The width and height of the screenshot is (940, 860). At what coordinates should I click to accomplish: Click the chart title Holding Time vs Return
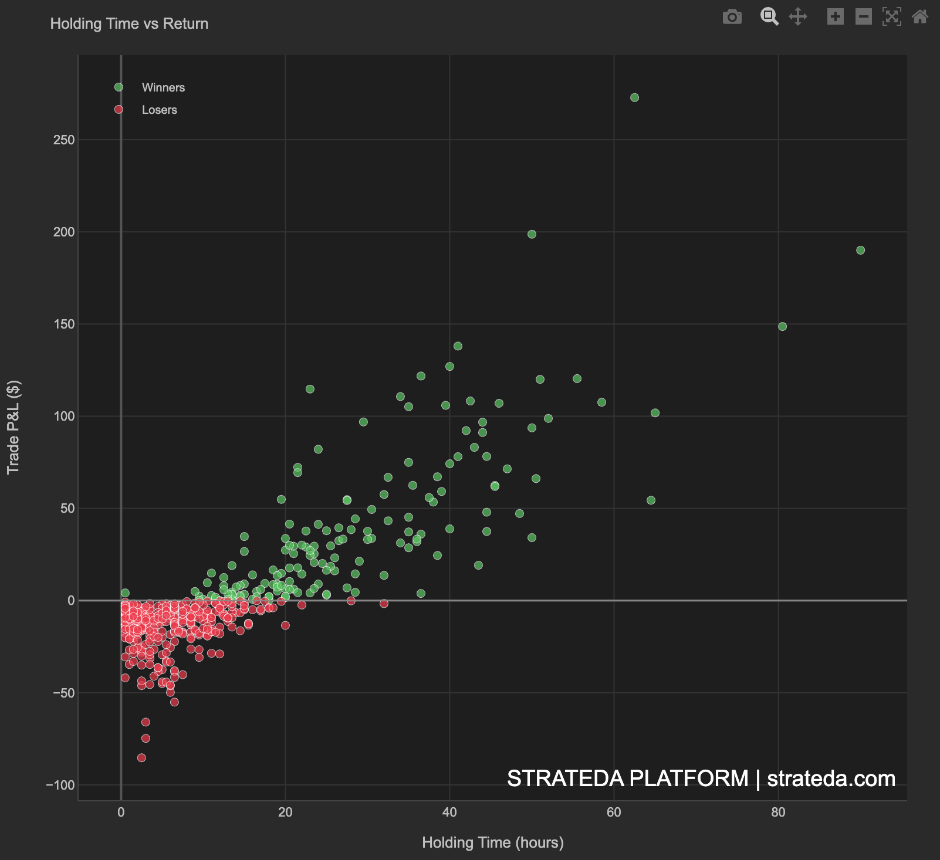pos(129,23)
